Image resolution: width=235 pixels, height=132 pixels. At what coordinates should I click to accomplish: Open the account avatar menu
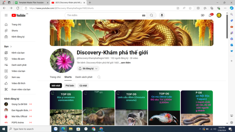click(x=219, y=15)
